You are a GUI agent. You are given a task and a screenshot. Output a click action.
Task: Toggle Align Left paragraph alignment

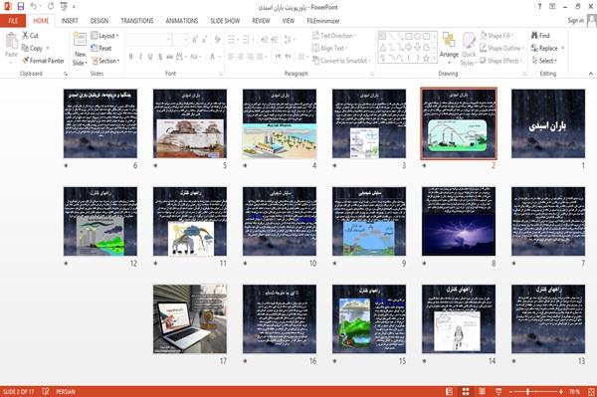tap(231, 57)
